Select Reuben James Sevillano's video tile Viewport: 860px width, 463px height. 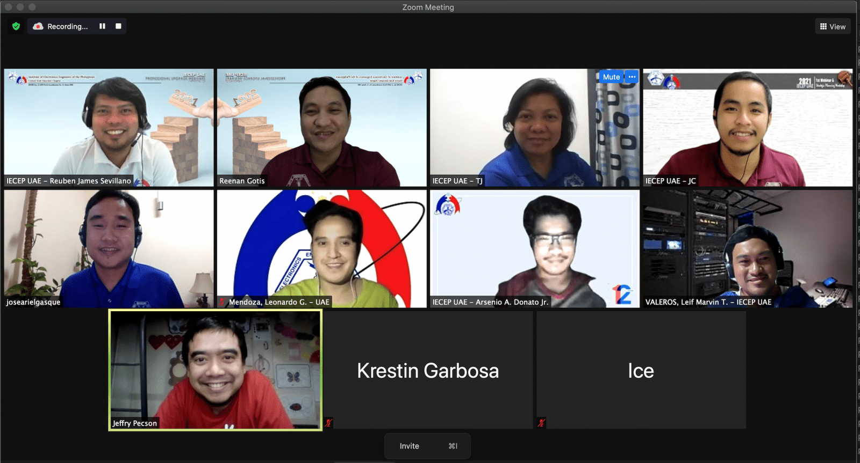109,128
